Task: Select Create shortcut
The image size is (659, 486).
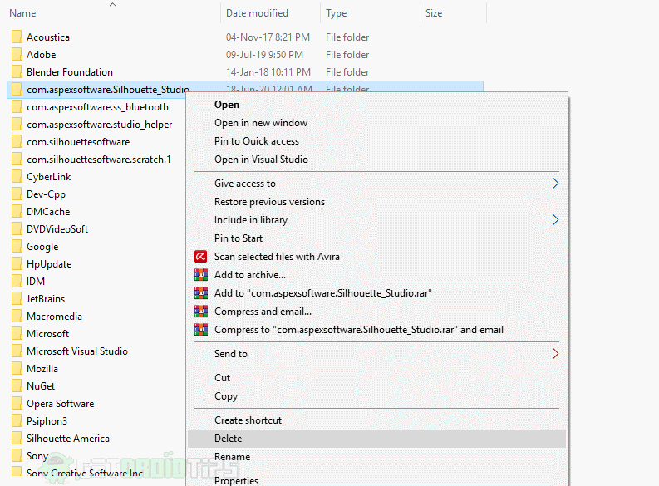Action: point(248,420)
